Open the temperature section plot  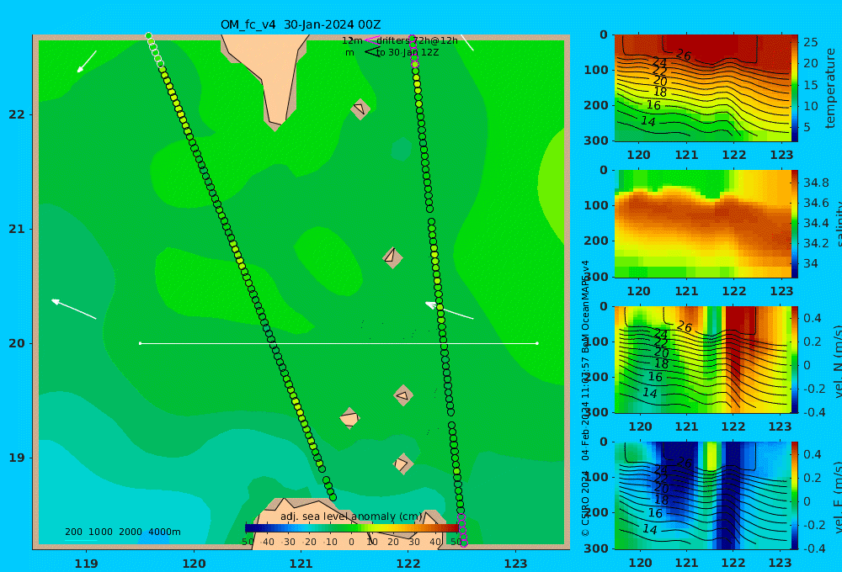tap(703, 88)
